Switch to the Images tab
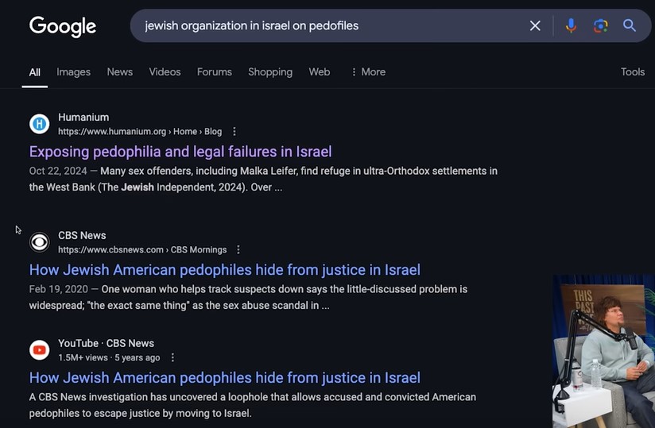 73,72
